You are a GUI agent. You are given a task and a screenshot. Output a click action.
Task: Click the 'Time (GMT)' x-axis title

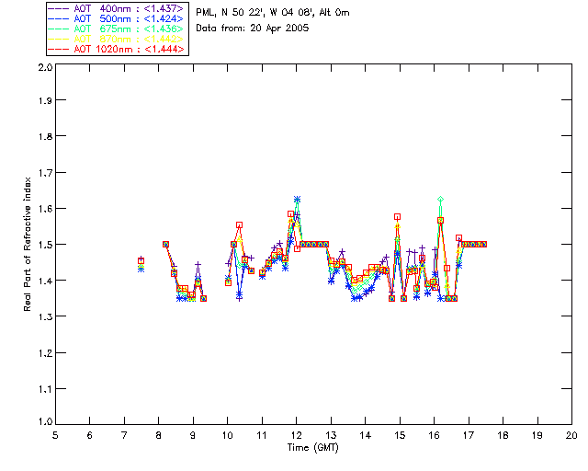[312, 448]
